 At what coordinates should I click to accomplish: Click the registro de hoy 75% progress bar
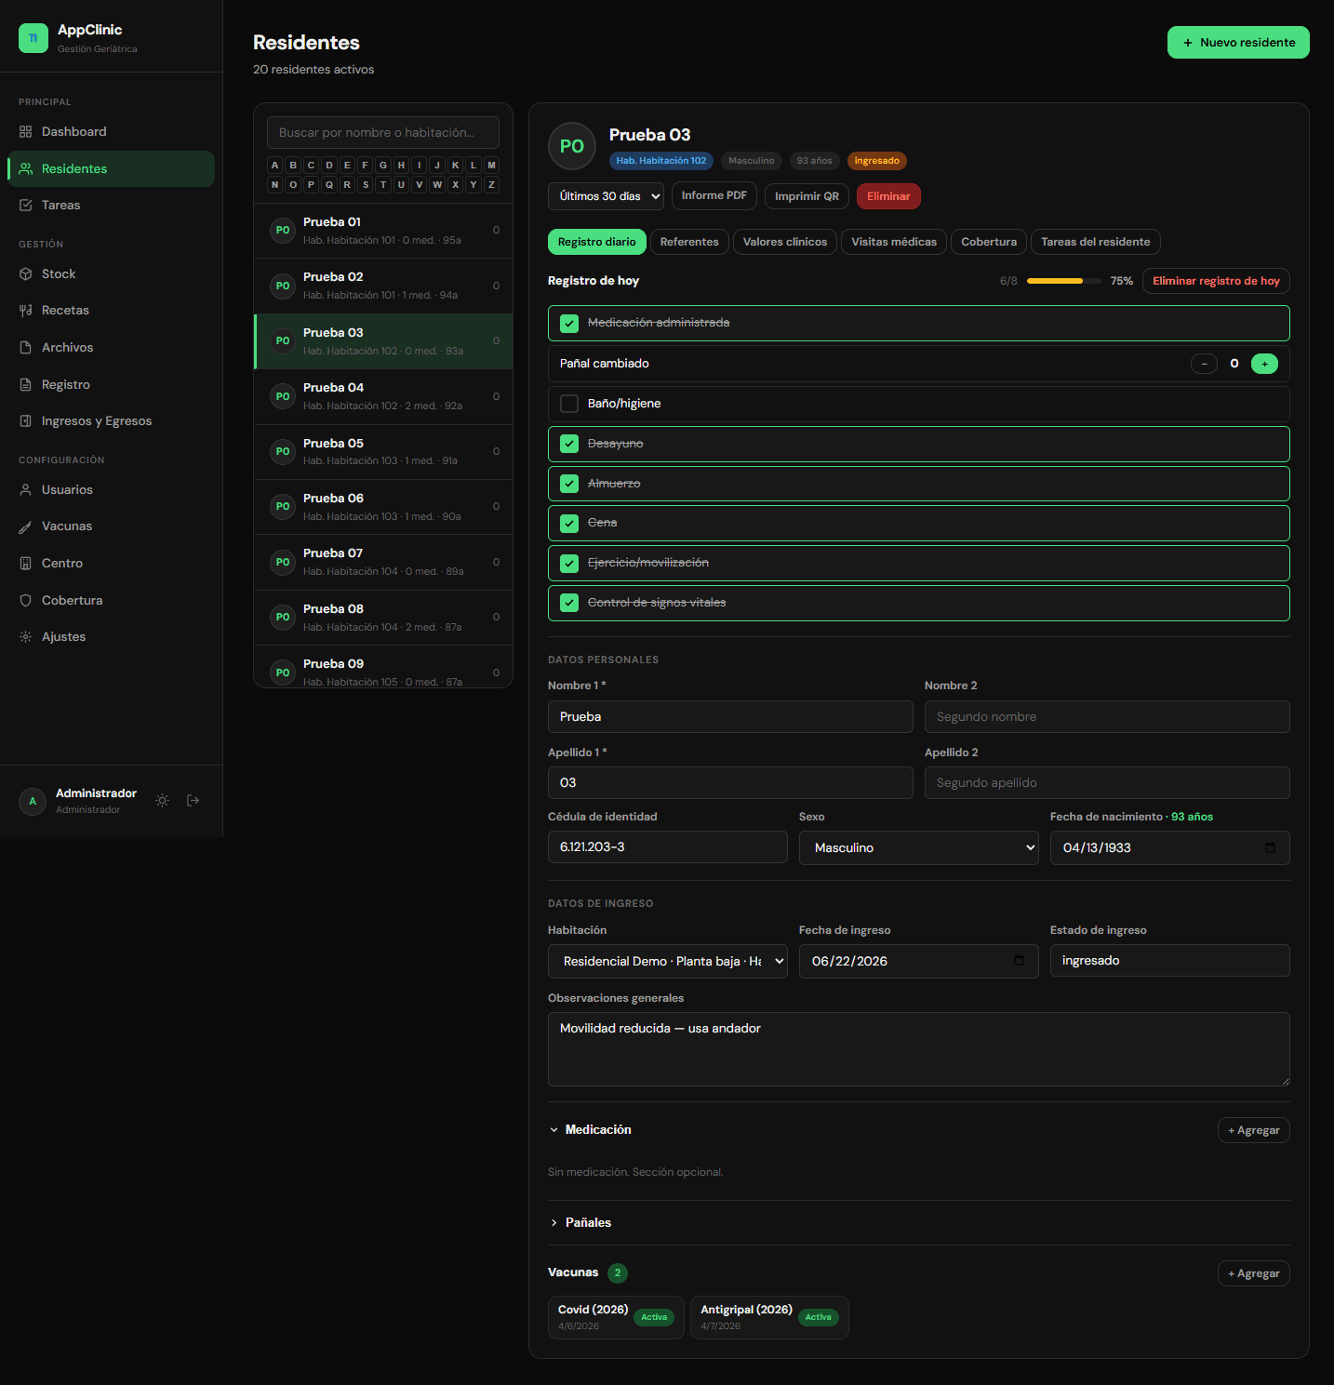click(x=1064, y=281)
